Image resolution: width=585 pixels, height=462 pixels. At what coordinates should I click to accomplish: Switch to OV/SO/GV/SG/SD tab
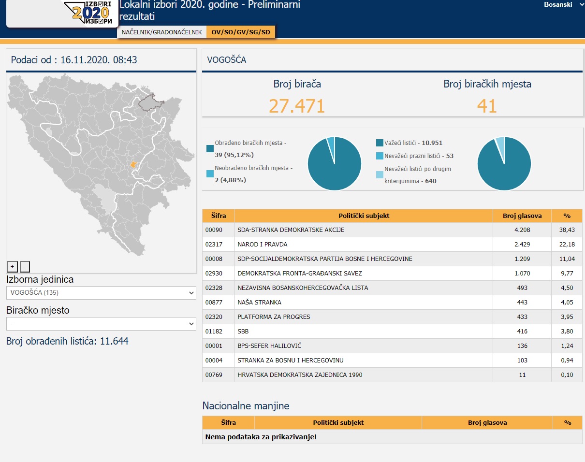coord(240,32)
